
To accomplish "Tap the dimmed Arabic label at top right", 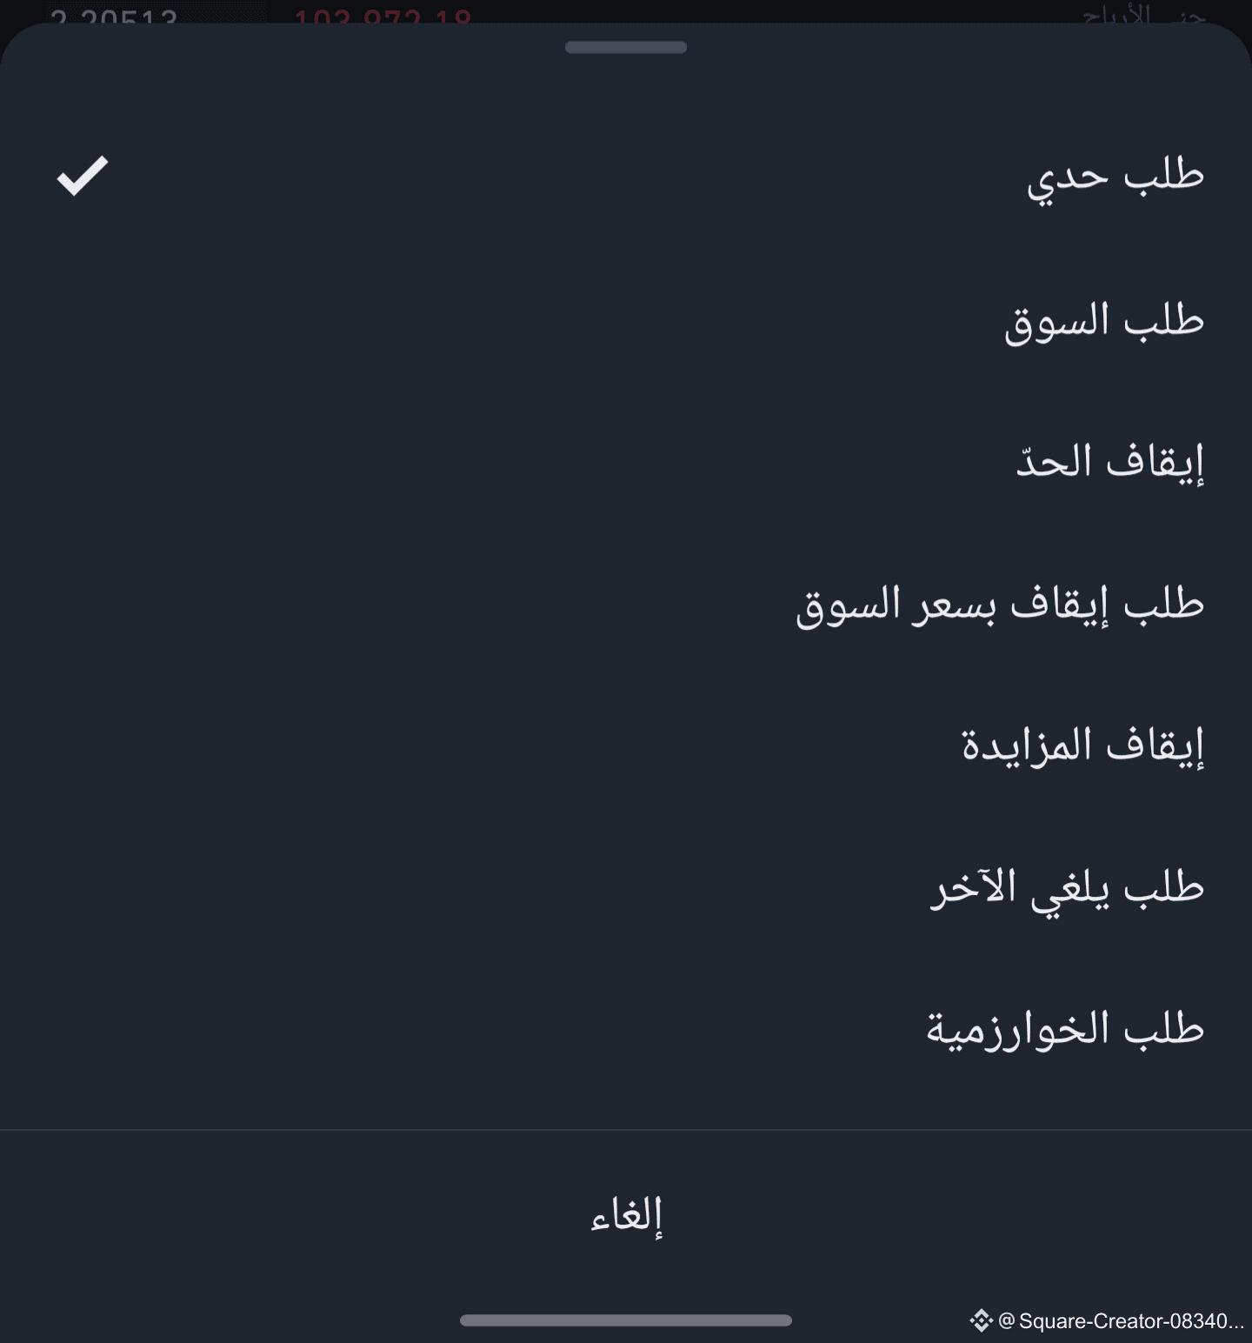I will [1144, 15].
